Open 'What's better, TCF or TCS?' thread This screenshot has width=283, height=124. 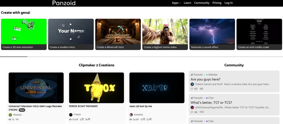pyautogui.click(x=211, y=103)
